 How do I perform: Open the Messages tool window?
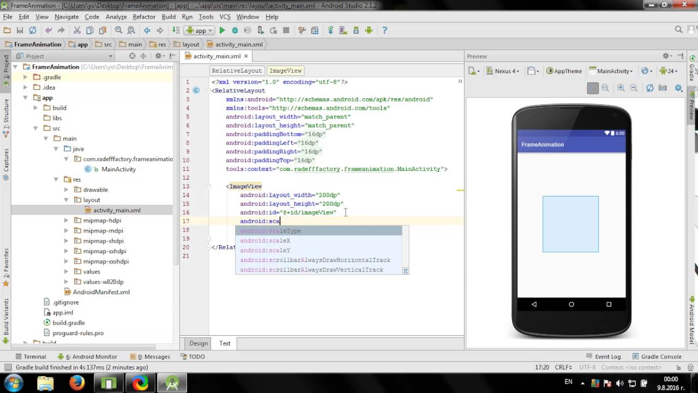[x=150, y=356]
